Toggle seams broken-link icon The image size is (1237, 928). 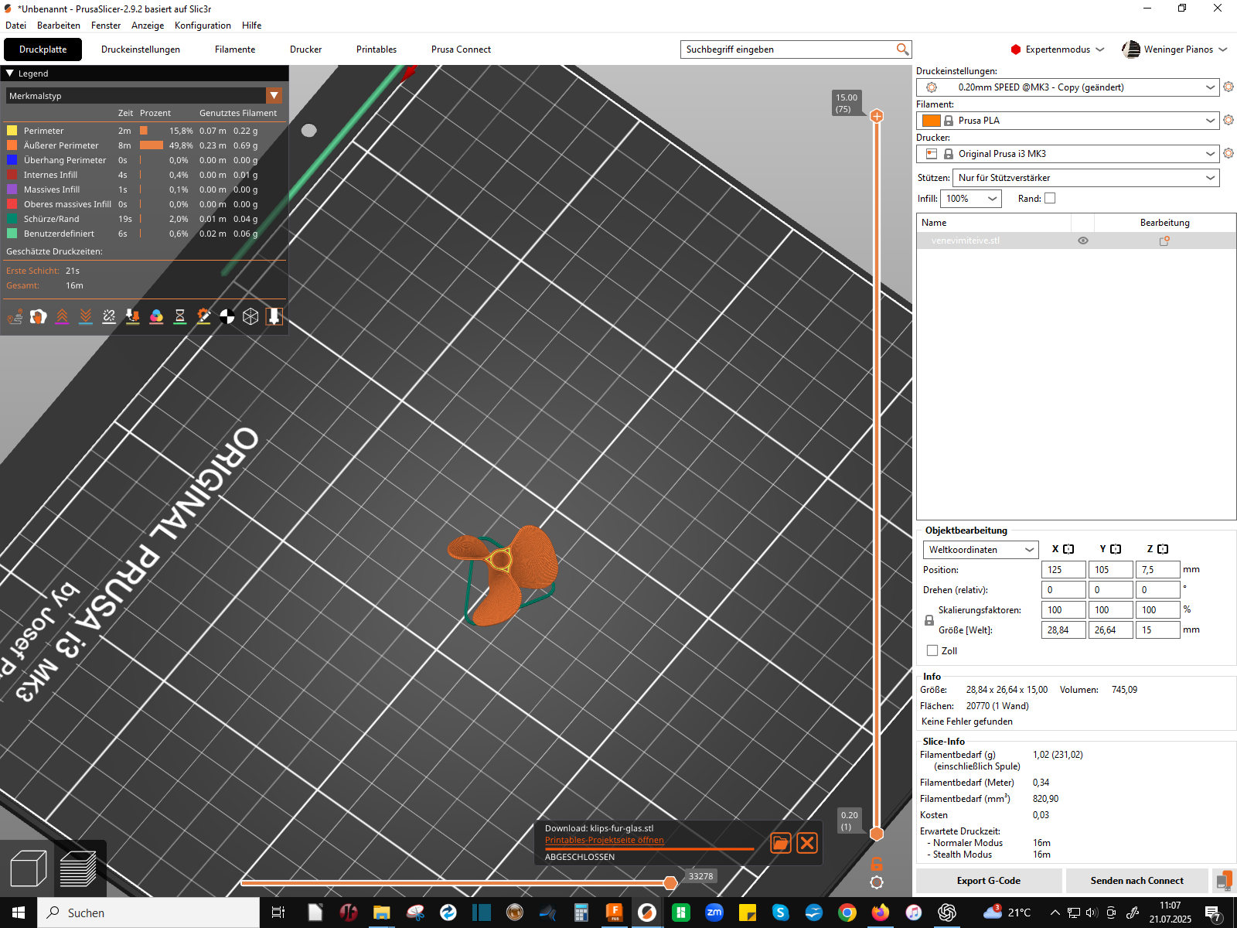(x=109, y=316)
